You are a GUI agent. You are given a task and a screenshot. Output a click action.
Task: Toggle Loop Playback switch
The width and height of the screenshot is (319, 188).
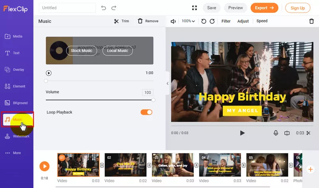coord(146,112)
